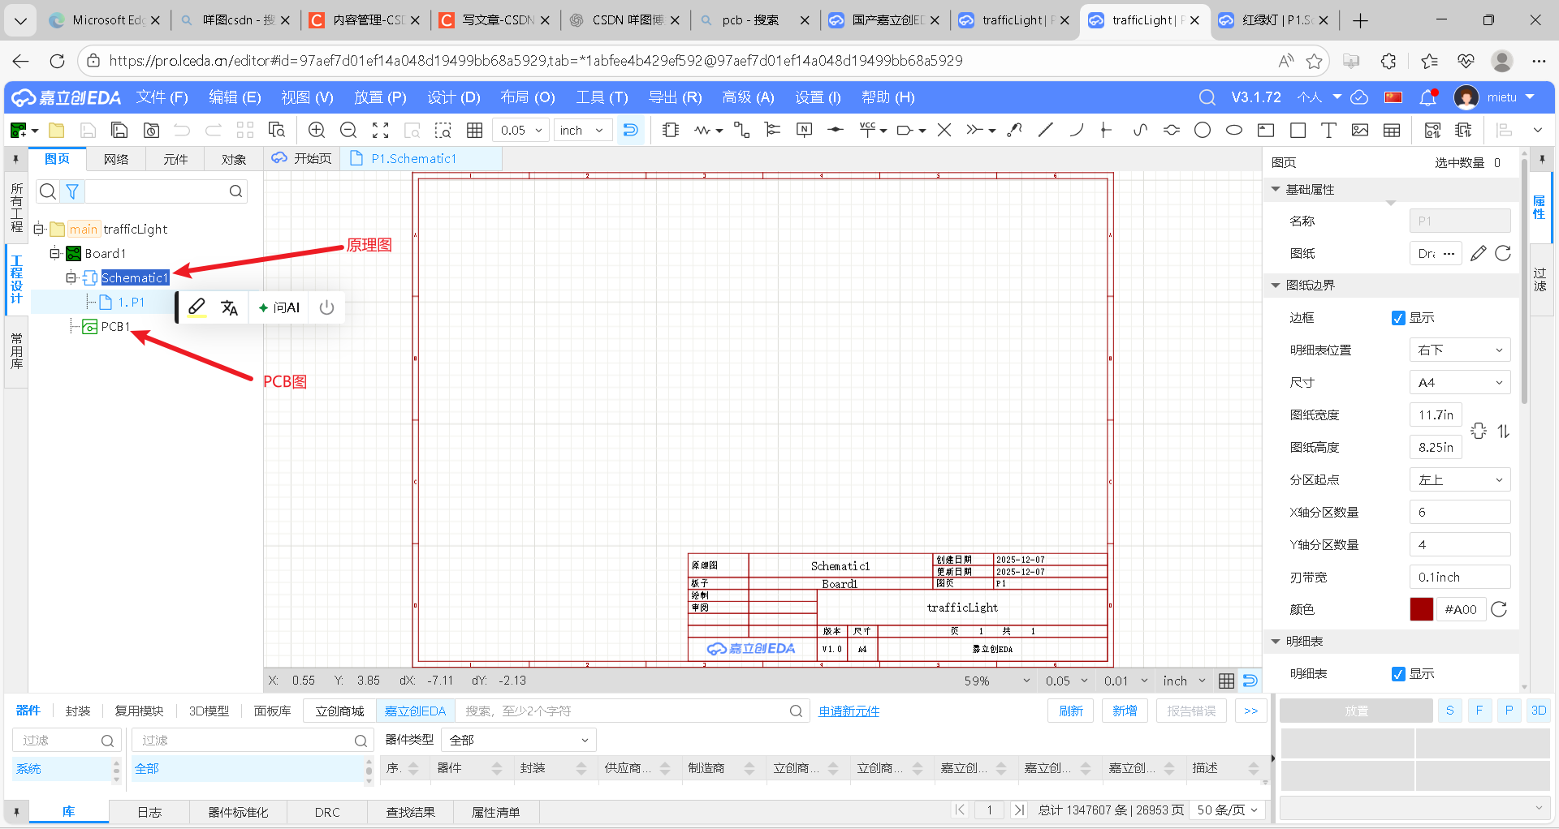Select the circle drawing tool
Image resolution: width=1559 pixels, height=829 pixels.
[1203, 130]
